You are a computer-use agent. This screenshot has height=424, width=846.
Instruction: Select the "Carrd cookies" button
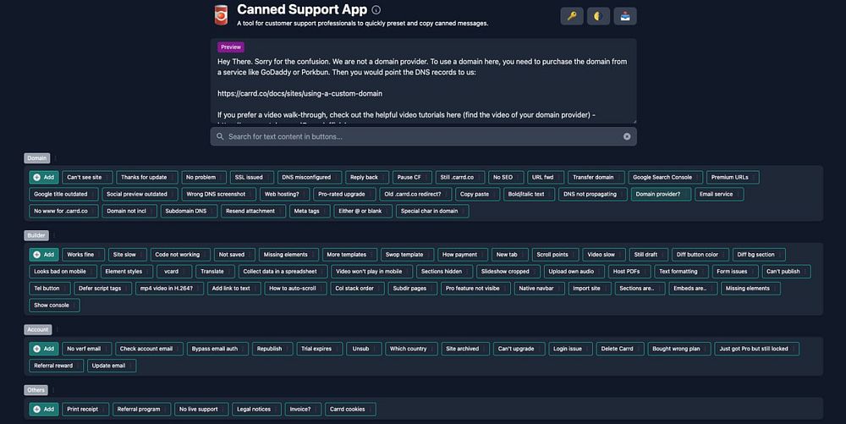350,409
